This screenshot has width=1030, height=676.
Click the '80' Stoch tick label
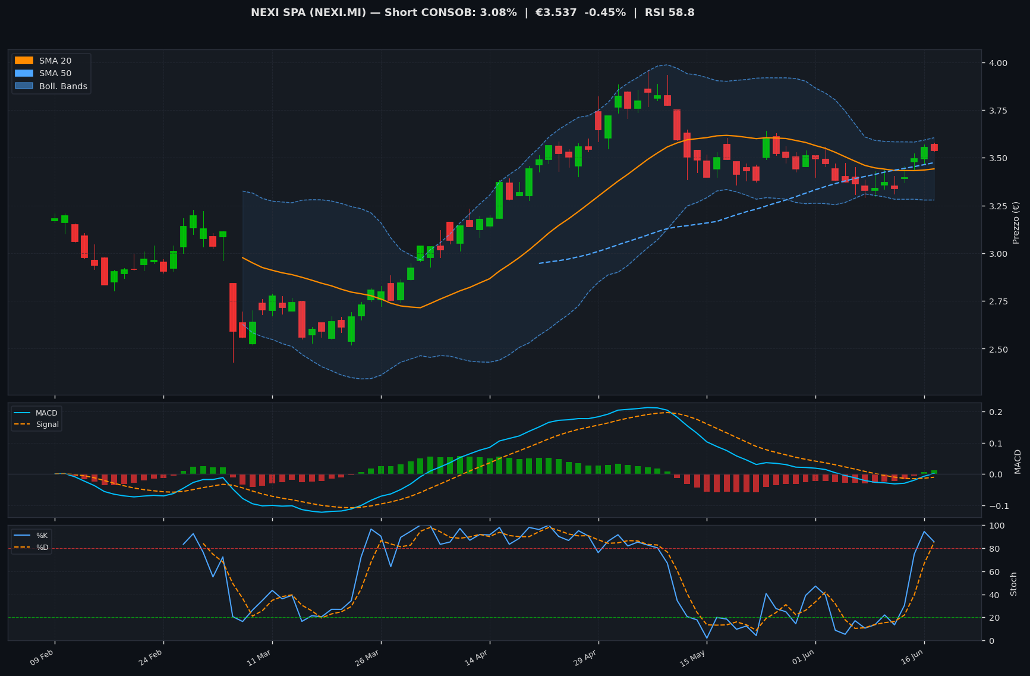[x=993, y=549]
